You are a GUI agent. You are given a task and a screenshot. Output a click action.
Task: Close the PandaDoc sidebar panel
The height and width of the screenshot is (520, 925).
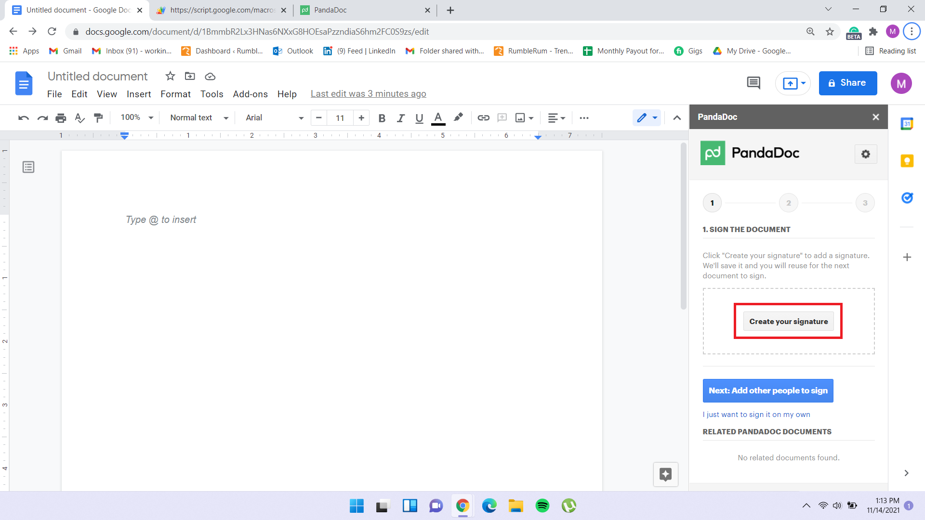point(876,117)
